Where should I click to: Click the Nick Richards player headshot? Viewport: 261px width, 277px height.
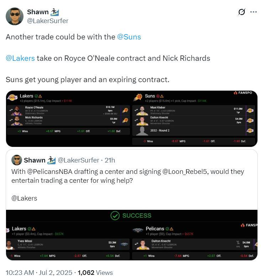[x=17, y=121]
